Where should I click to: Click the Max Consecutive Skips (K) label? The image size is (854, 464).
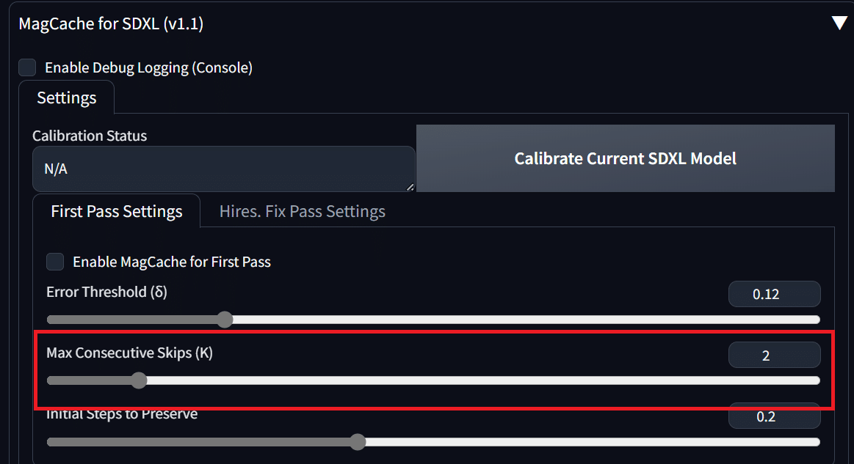click(130, 353)
